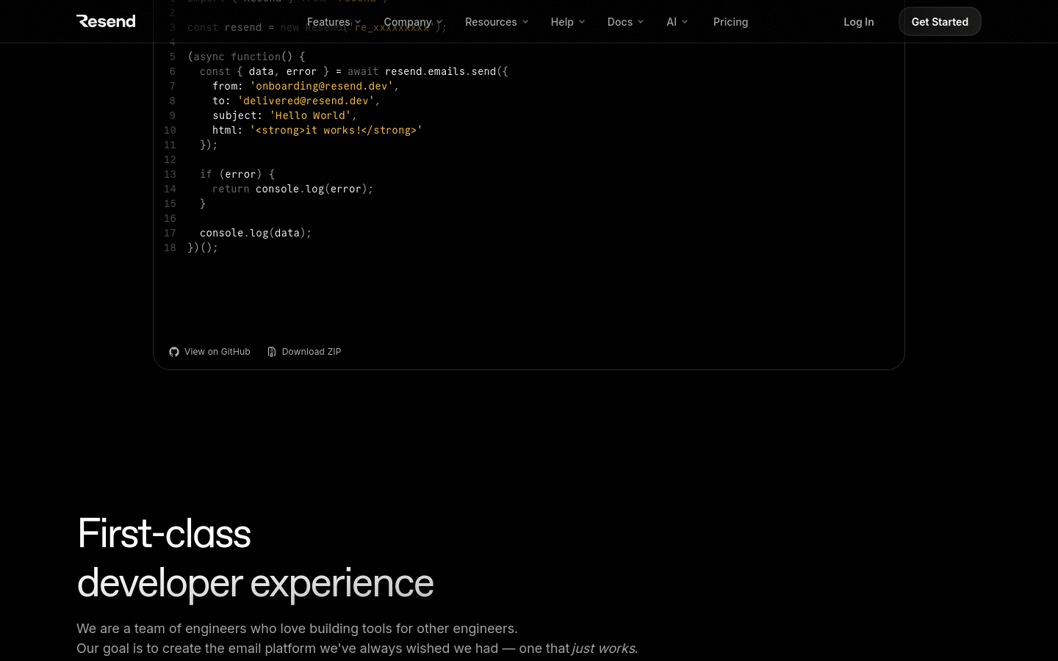This screenshot has width=1058, height=661.
Task: Open the View on GitHub link
Action: 217,352
